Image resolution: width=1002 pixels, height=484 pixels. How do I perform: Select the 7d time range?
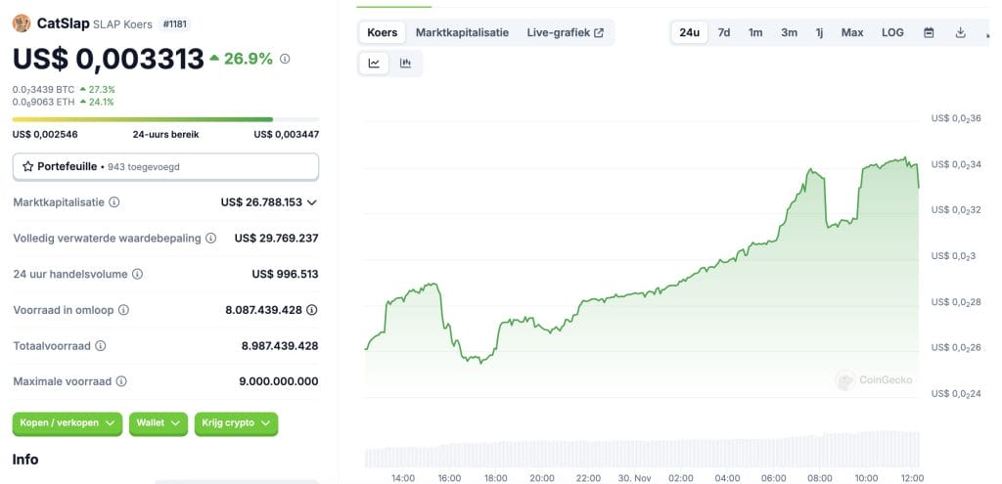tap(724, 32)
